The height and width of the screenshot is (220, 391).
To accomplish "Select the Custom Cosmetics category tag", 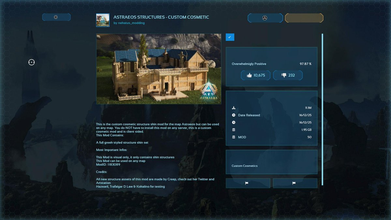I will [x=245, y=166].
